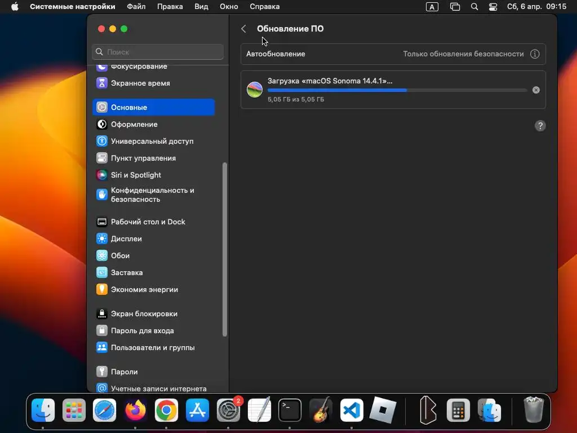Click the Автообновление info button
This screenshot has width=577, height=433.
coord(535,54)
